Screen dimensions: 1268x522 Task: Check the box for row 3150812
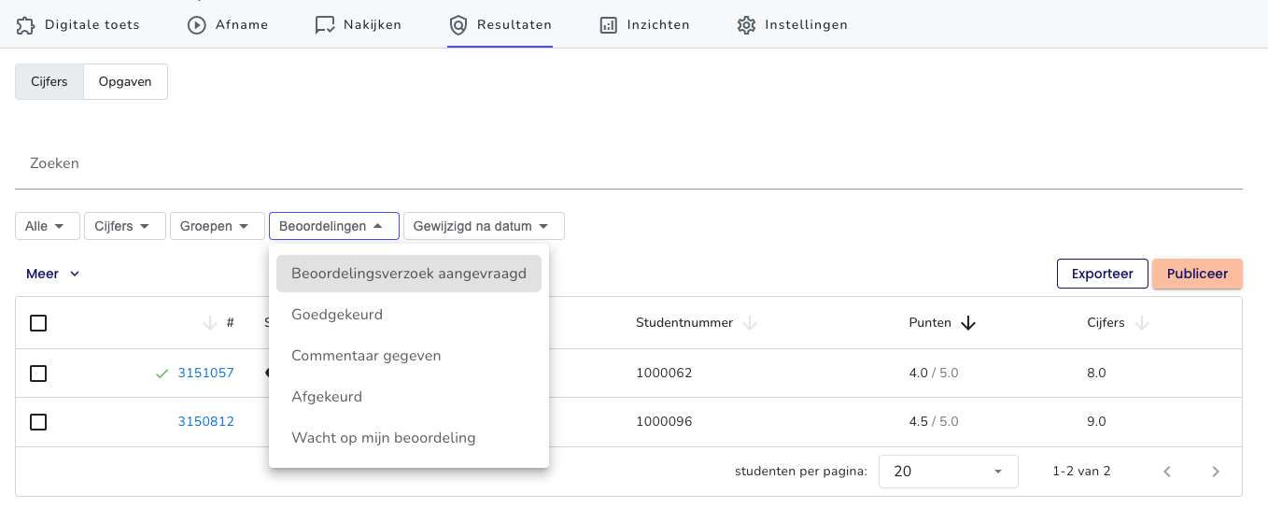[x=38, y=422]
